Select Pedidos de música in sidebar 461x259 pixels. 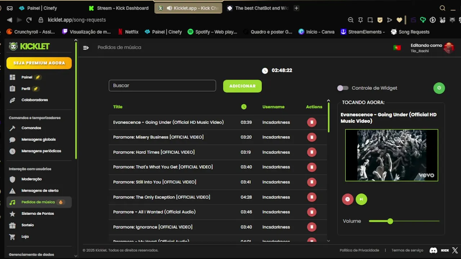(x=39, y=202)
